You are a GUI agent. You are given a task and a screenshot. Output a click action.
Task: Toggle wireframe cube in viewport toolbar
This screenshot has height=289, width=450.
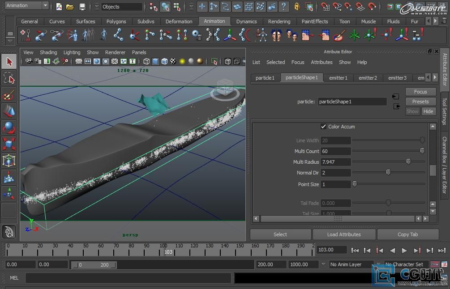[x=146, y=61]
